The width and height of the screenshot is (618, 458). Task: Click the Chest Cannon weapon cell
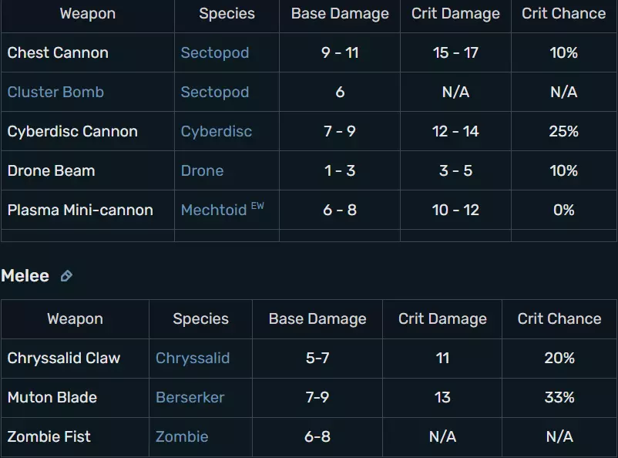pyautogui.click(x=58, y=53)
